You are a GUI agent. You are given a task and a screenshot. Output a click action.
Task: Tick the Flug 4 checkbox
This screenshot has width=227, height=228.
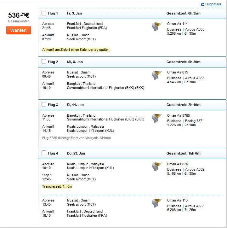tap(44, 153)
